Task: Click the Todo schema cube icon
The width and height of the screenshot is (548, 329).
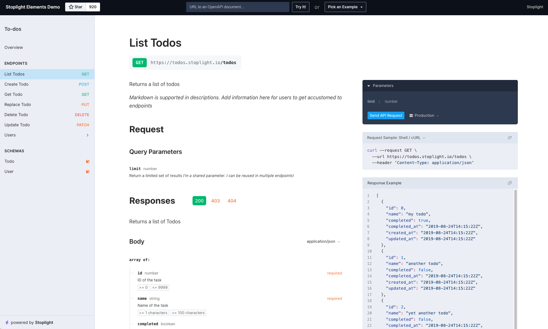Action: pyautogui.click(x=88, y=161)
